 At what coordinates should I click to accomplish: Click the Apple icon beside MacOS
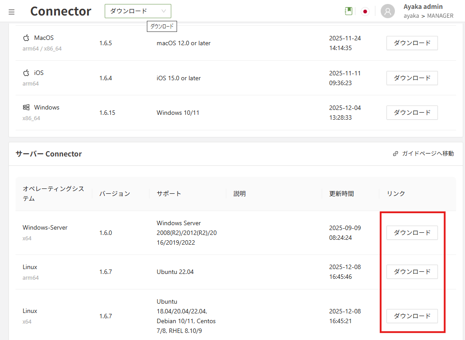pyautogui.click(x=26, y=38)
